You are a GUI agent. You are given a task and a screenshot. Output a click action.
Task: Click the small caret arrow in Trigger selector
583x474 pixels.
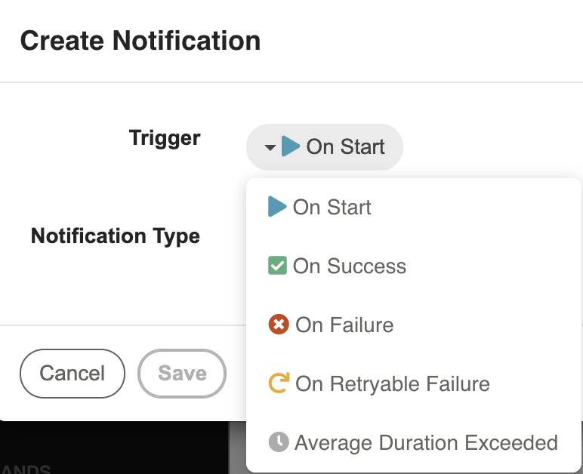pos(270,147)
